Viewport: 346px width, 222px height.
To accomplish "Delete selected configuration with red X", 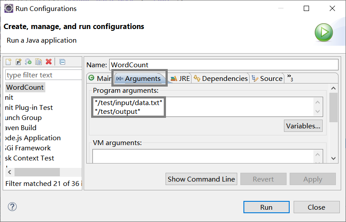I will (49, 62).
